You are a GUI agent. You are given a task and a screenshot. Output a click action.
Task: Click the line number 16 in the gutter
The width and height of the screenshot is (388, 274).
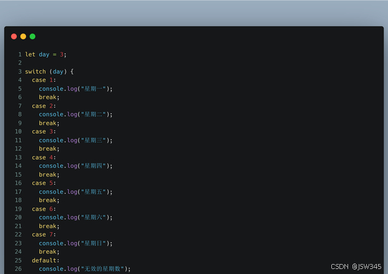tap(18, 183)
